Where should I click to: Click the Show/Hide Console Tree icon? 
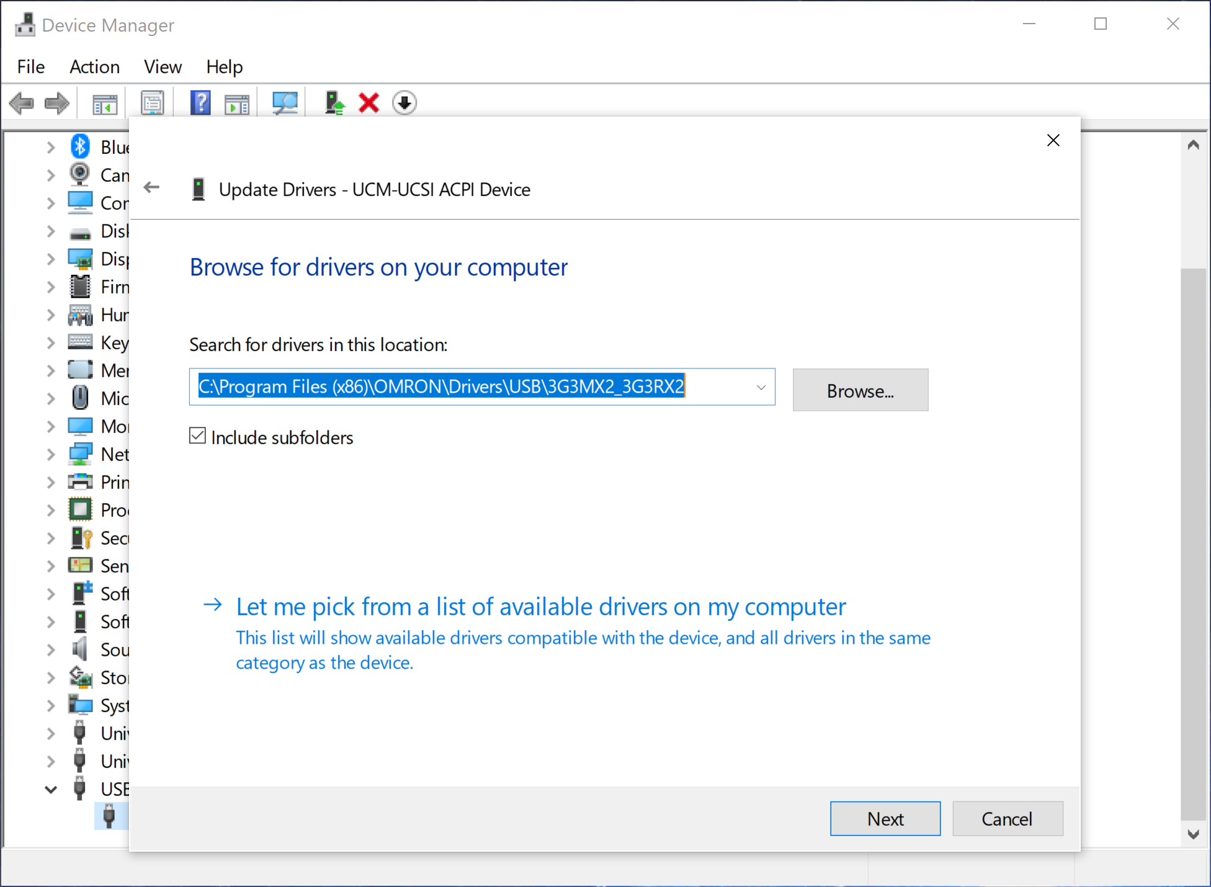pyautogui.click(x=105, y=103)
